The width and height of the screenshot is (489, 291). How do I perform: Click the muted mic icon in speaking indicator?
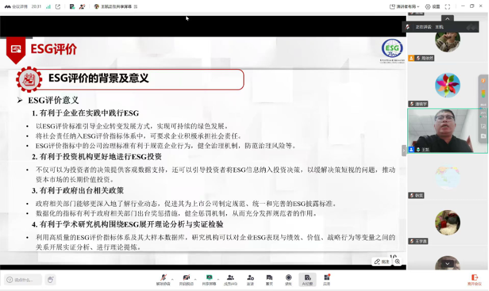coord(408,27)
